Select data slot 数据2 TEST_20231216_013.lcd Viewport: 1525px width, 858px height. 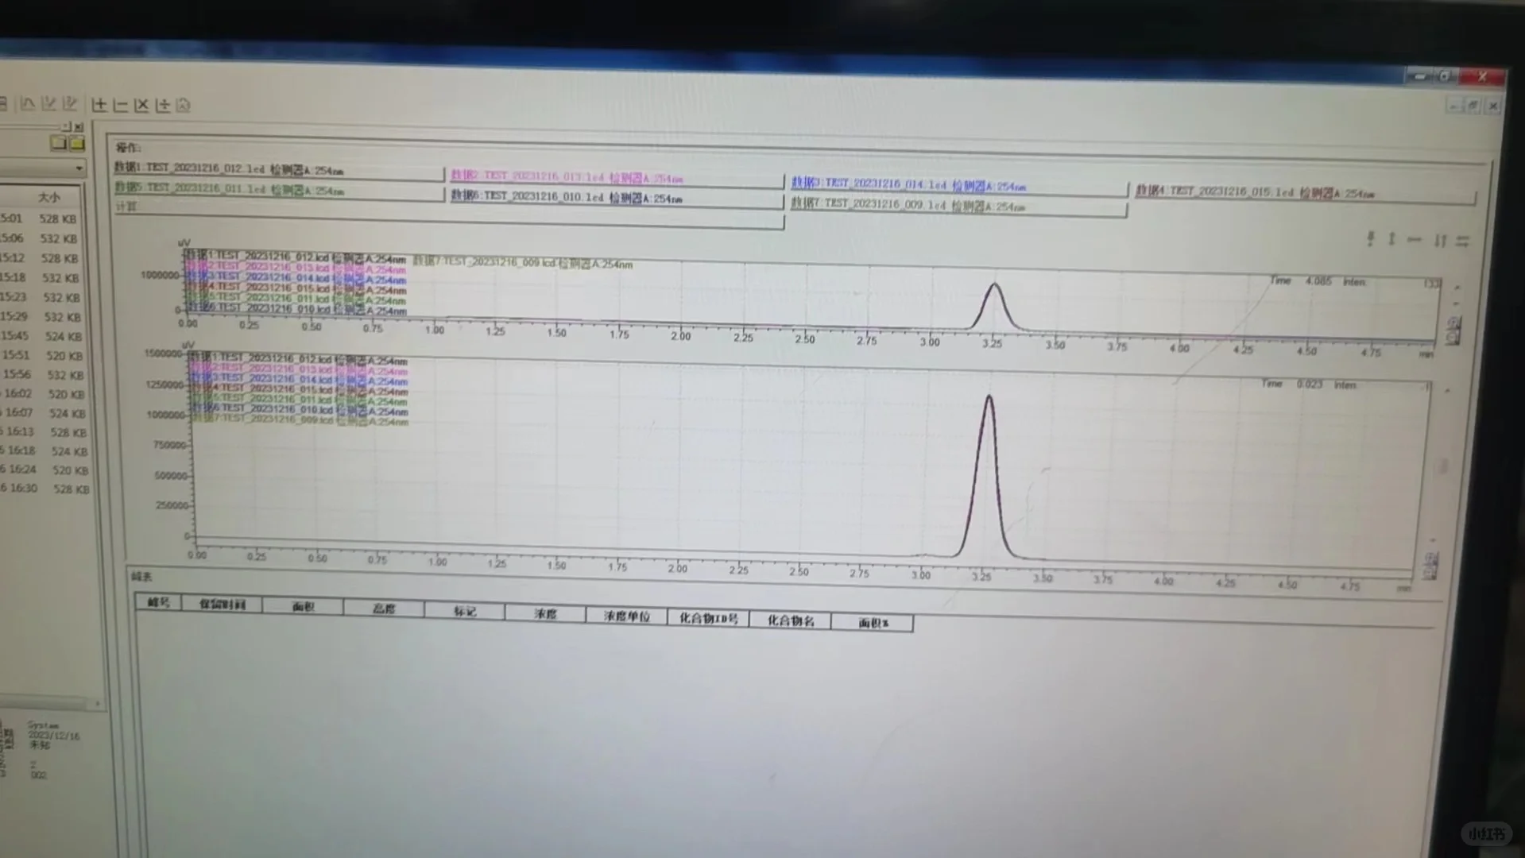pyautogui.click(x=616, y=178)
